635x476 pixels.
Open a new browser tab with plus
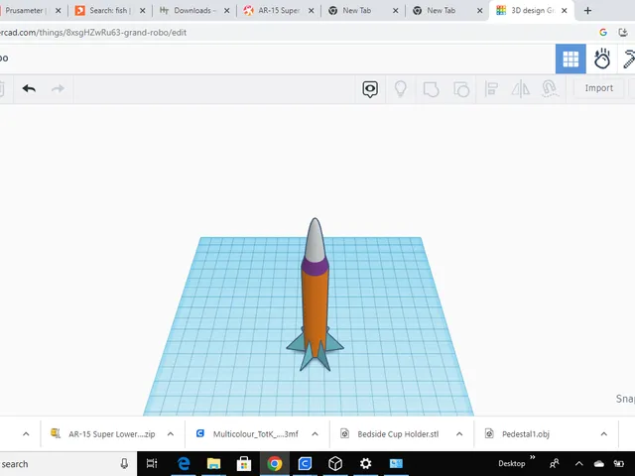(x=587, y=11)
